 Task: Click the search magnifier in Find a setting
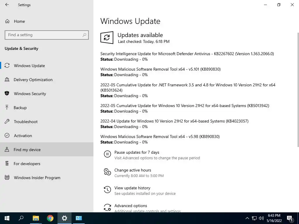84,35
